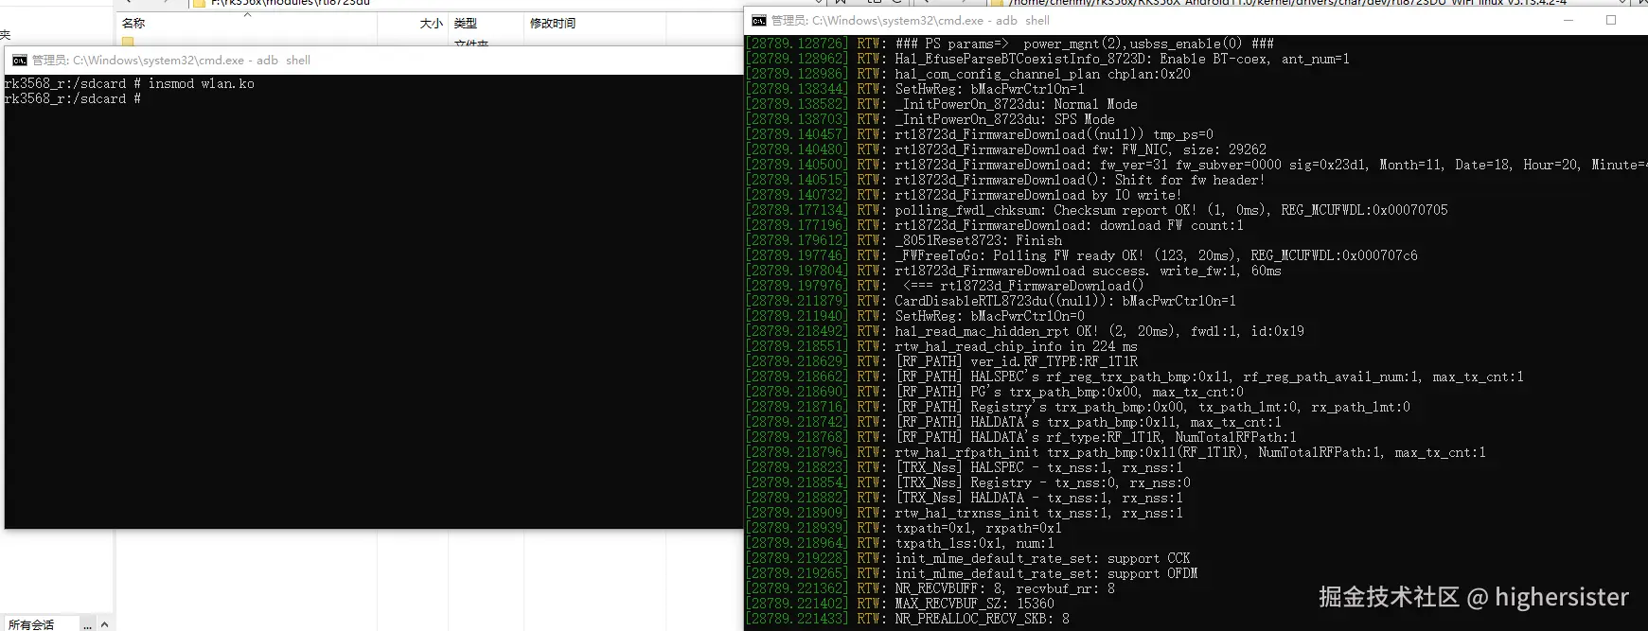Click the '[RF_PATH] PG's trx_path_bmp:0x00' line
The image size is (1648, 631).
[995, 392]
